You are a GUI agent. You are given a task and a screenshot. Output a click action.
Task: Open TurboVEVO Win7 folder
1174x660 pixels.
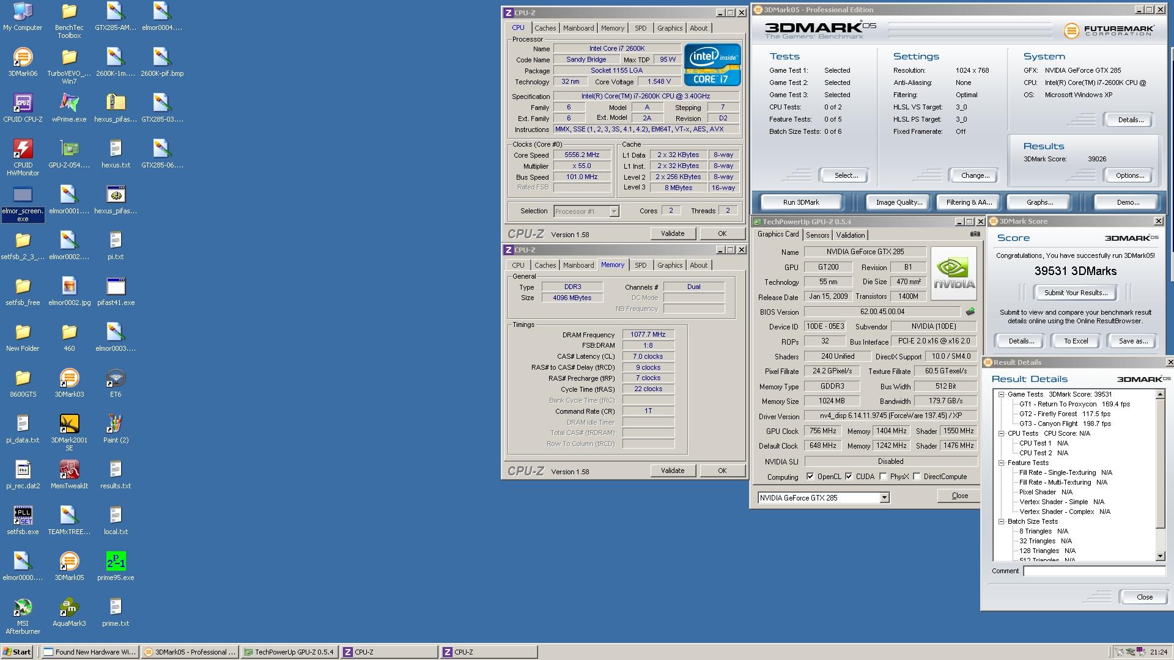point(69,66)
